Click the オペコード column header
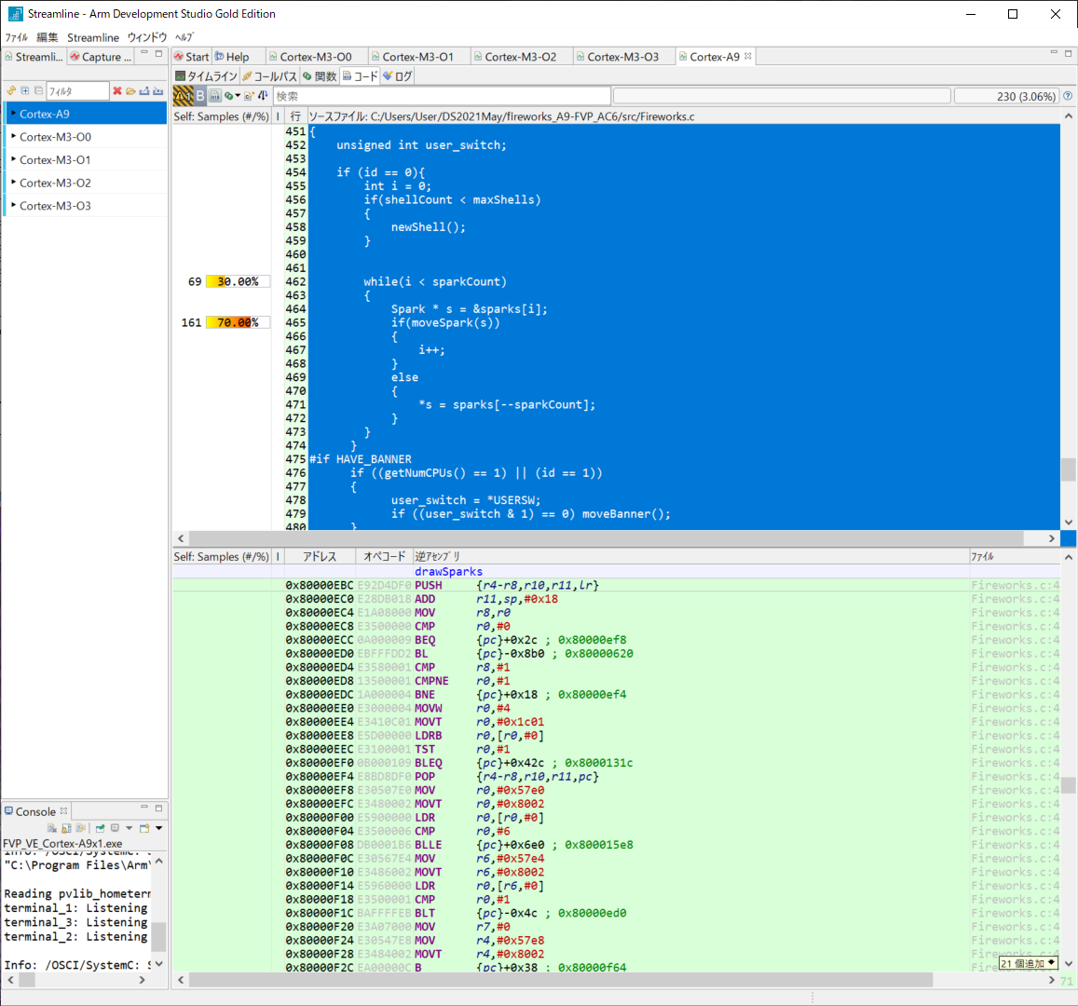Screen dimensions: 1078x1006 pos(384,557)
